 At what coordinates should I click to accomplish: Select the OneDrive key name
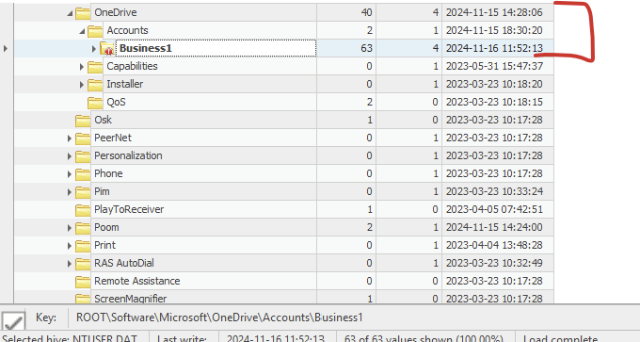116,12
